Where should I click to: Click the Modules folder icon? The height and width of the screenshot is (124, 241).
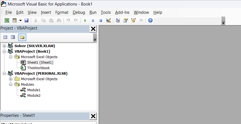(x=17, y=85)
